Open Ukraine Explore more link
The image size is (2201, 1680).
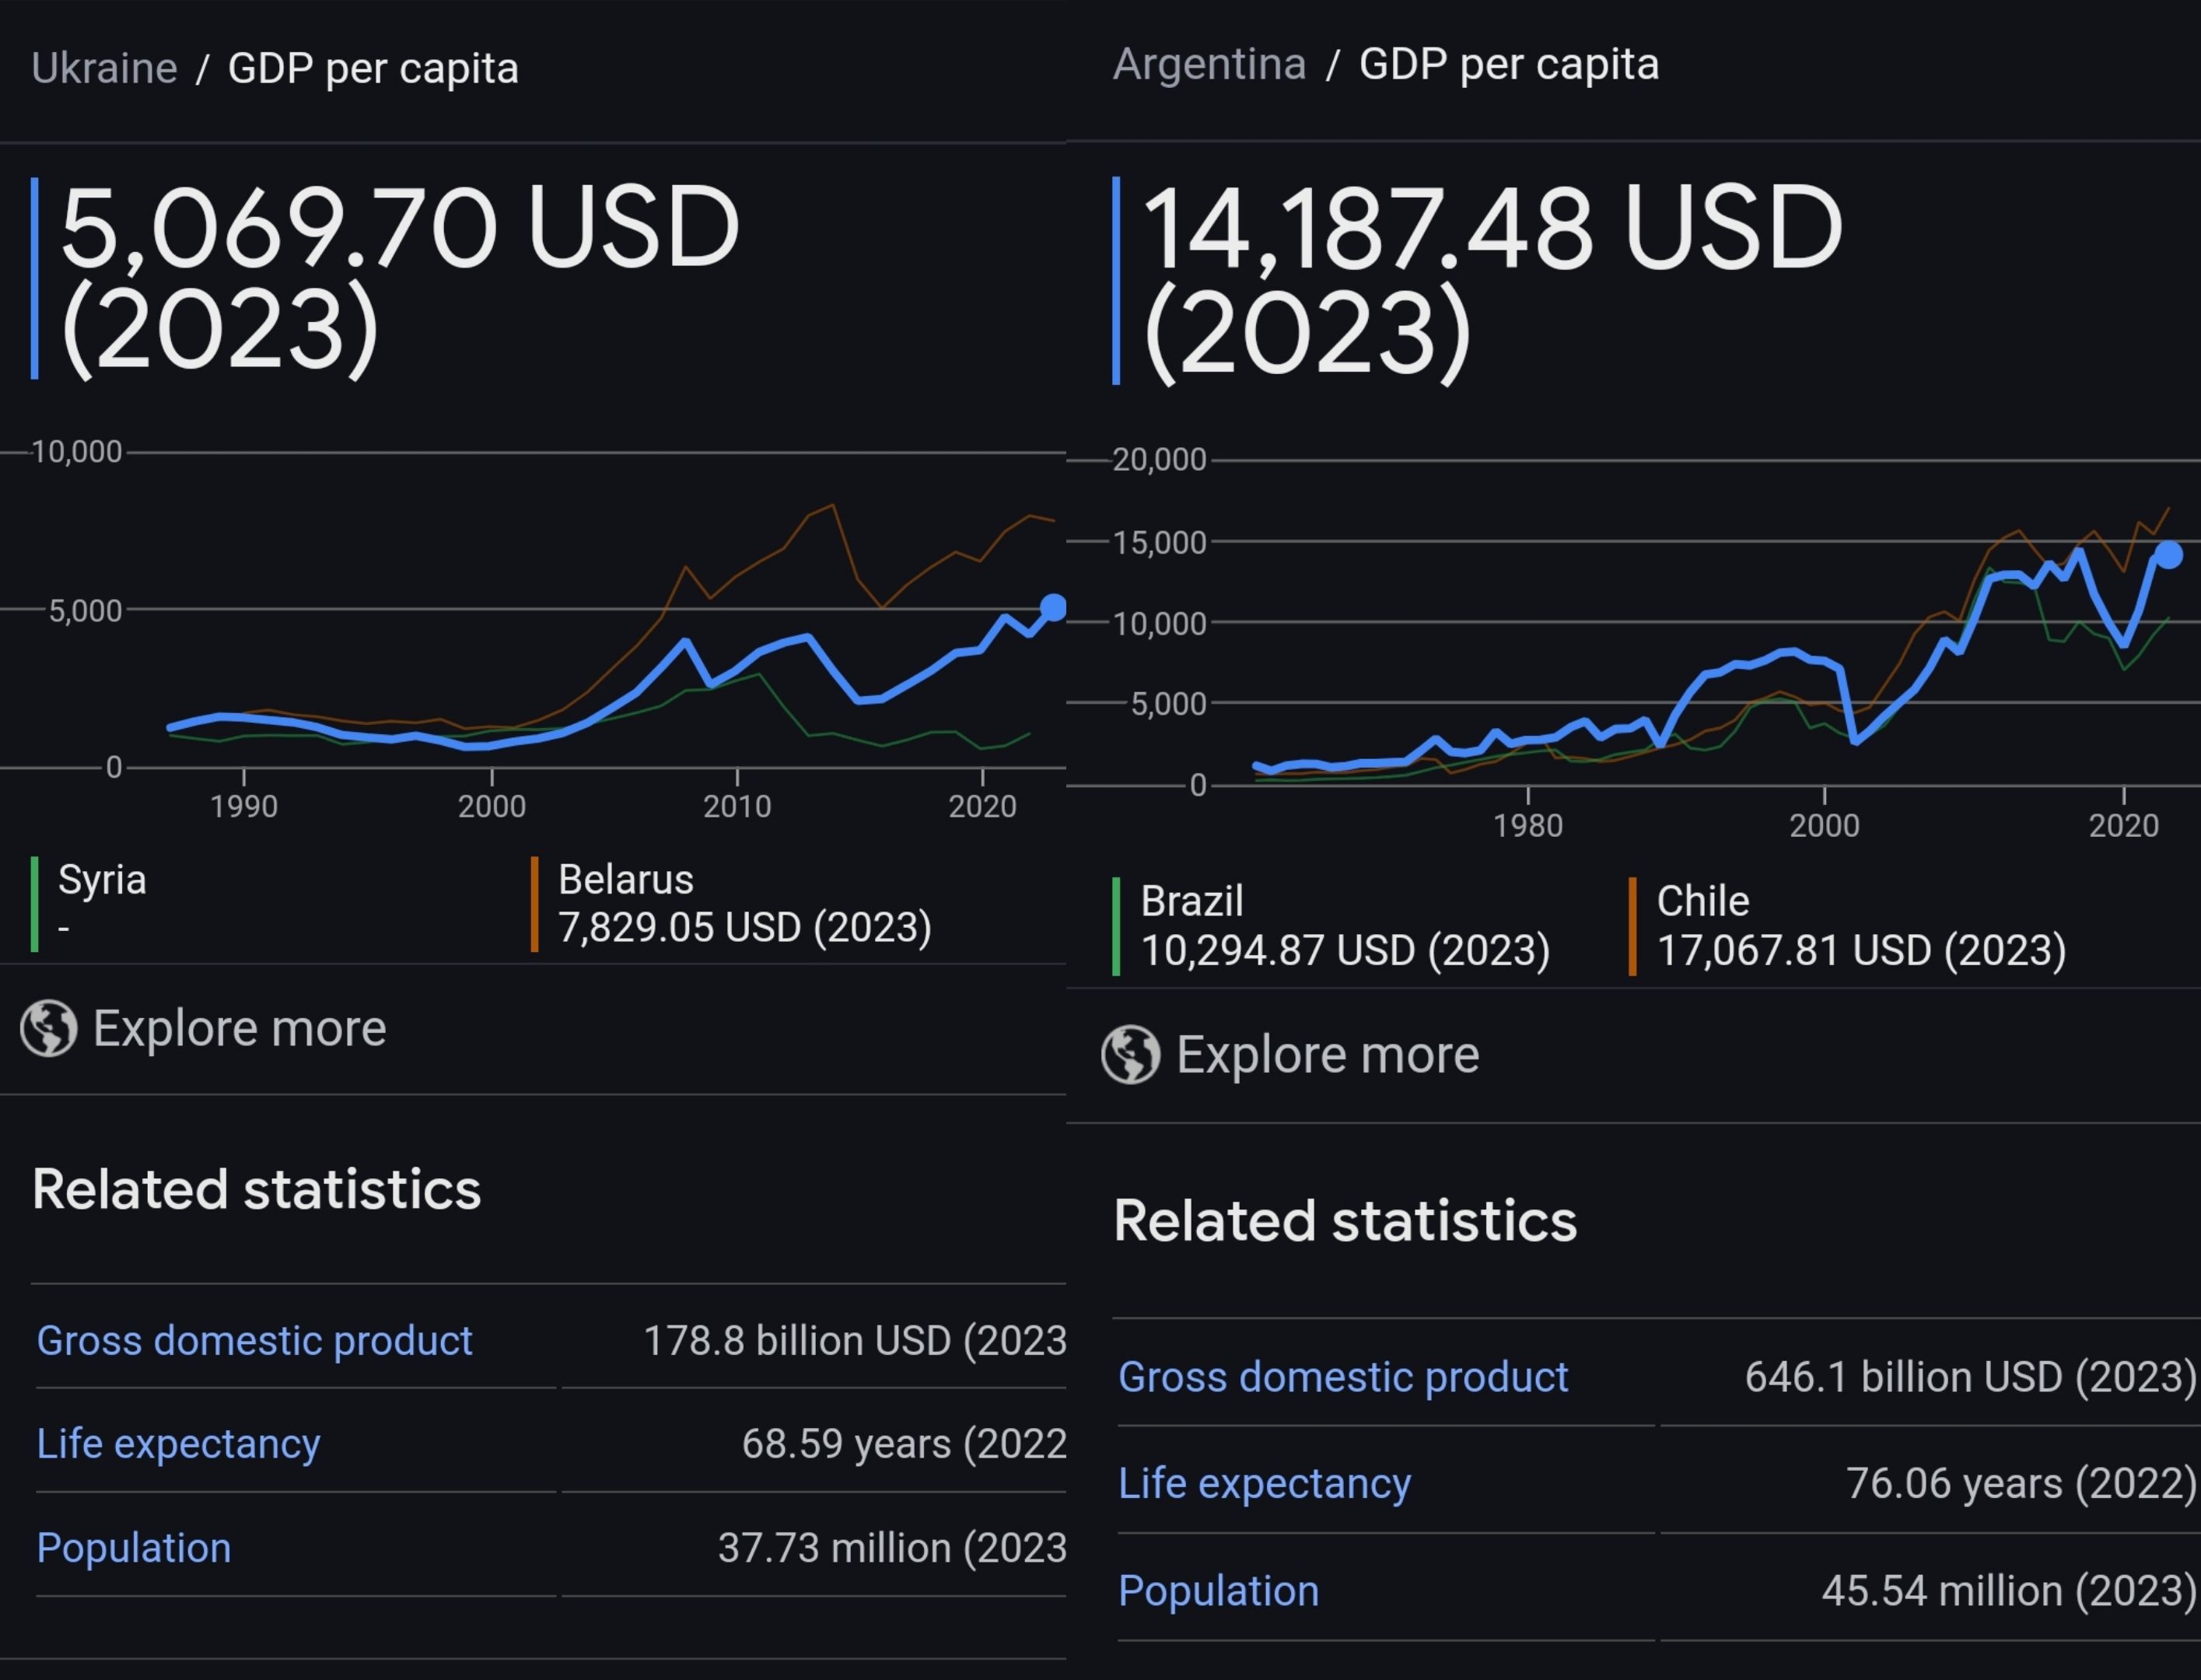(x=239, y=1028)
